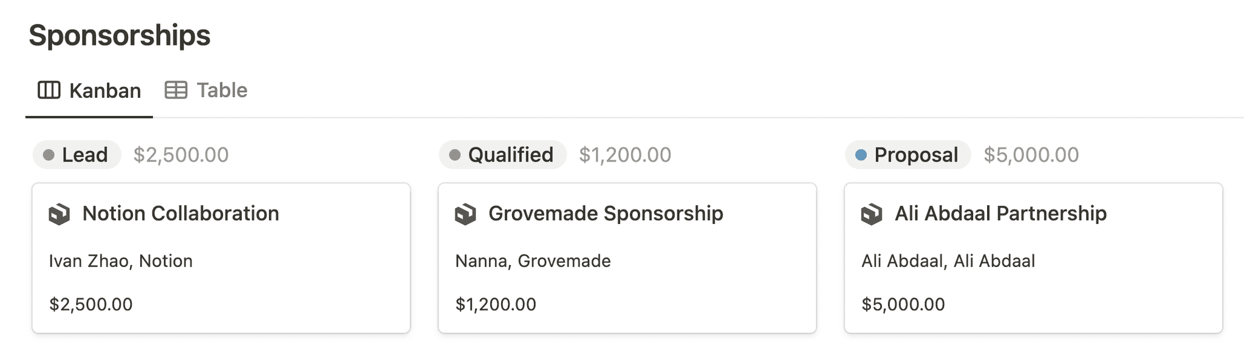Open the Ali Abdaal Partnership card title

click(x=1000, y=214)
